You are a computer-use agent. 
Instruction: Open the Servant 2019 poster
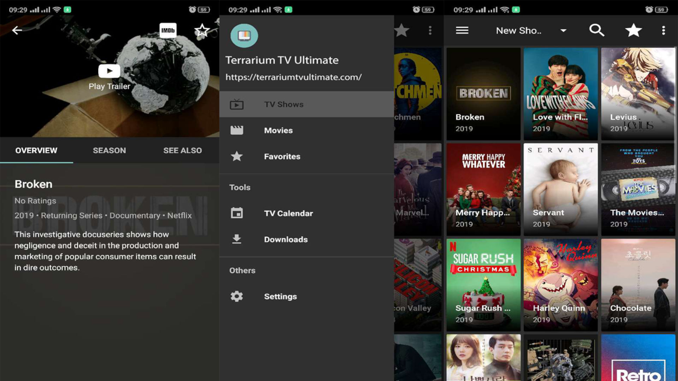click(561, 189)
